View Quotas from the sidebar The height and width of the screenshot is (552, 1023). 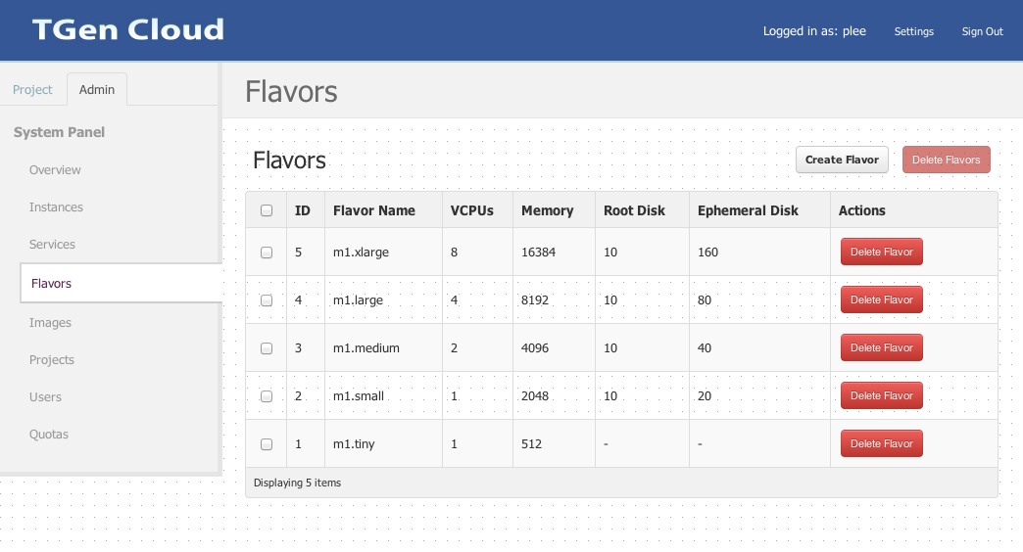click(49, 435)
